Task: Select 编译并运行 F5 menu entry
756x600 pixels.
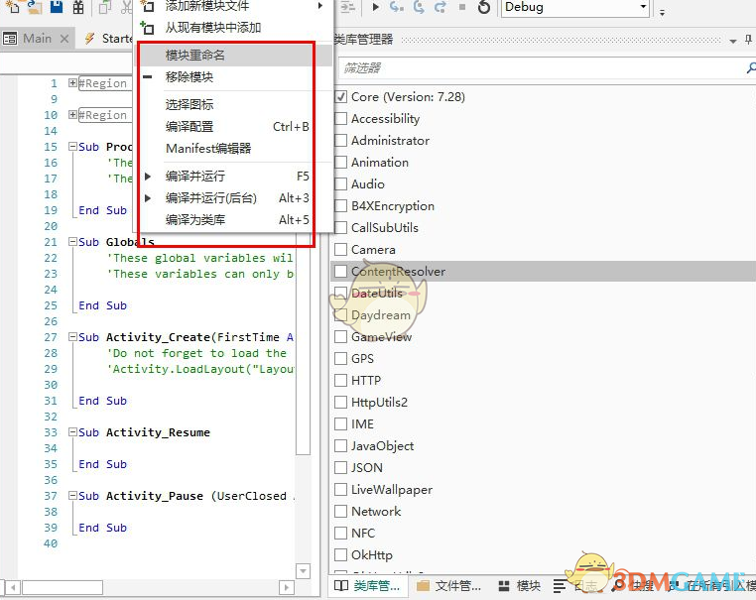Action: tap(234, 176)
